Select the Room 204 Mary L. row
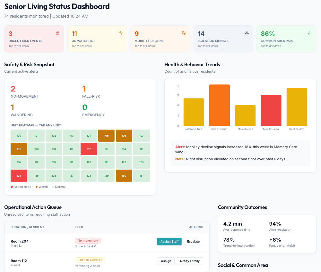This screenshot has height=272, width=321. [x=107, y=243]
